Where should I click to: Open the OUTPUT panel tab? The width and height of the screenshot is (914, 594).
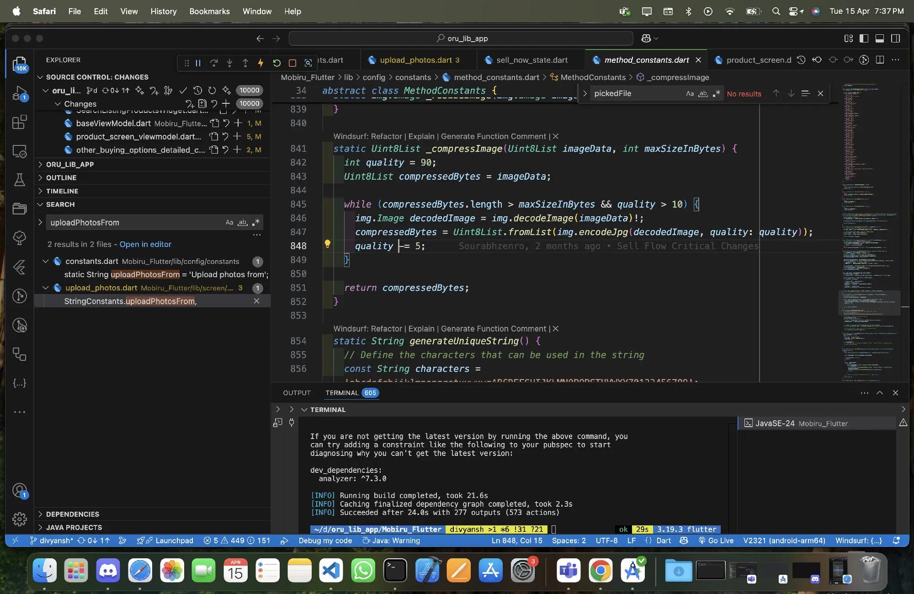coord(297,393)
